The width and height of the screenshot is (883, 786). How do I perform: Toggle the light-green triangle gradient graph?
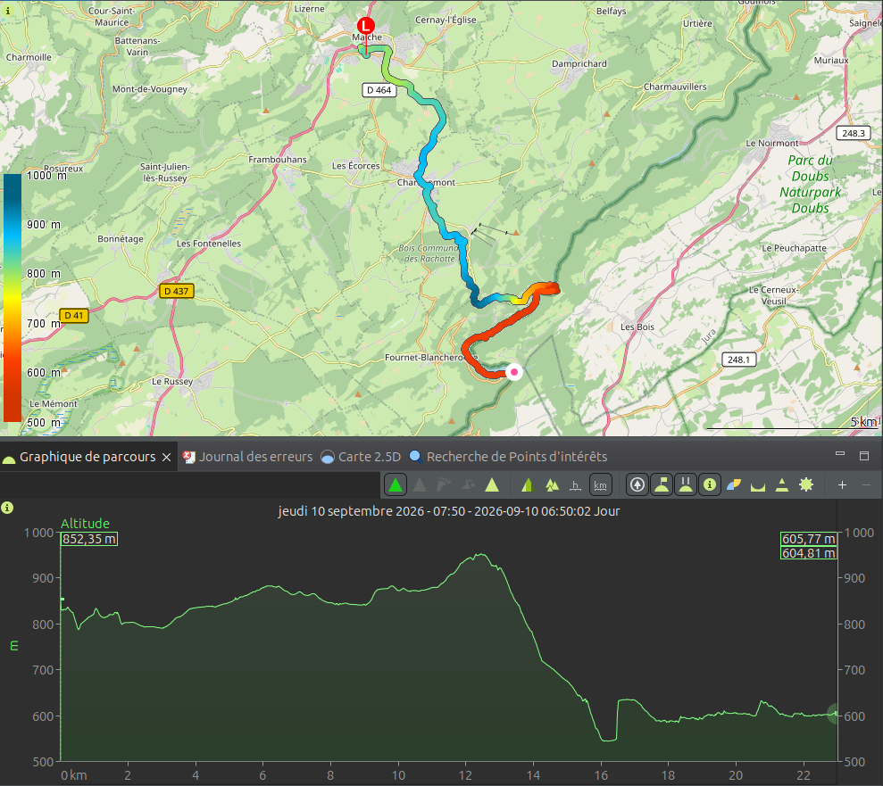[492, 485]
